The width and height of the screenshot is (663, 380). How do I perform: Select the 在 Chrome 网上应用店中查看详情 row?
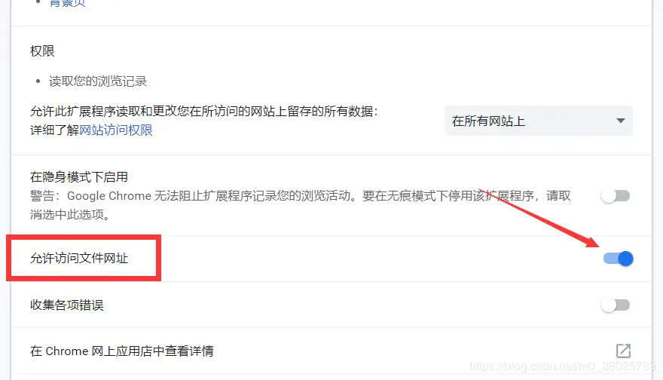pyautogui.click(x=331, y=351)
